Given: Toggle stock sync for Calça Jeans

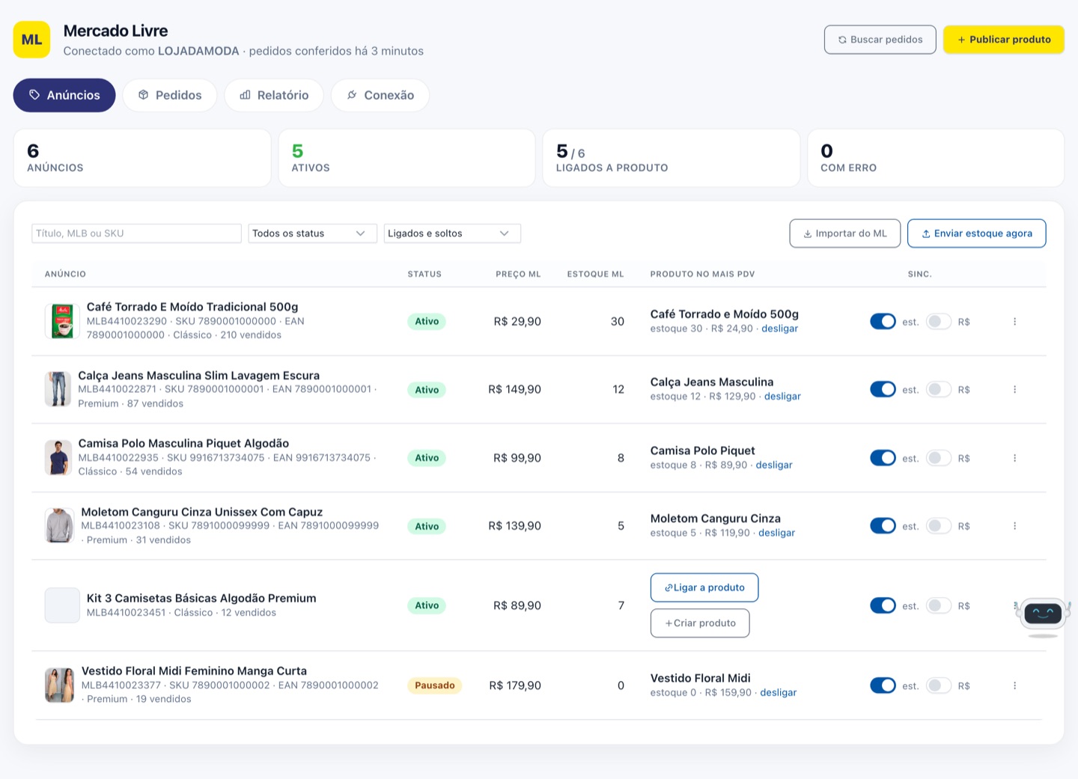Looking at the screenshot, I should point(883,390).
